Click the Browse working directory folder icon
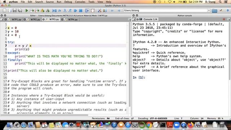The image size is (231, 130). pos(215,10)
